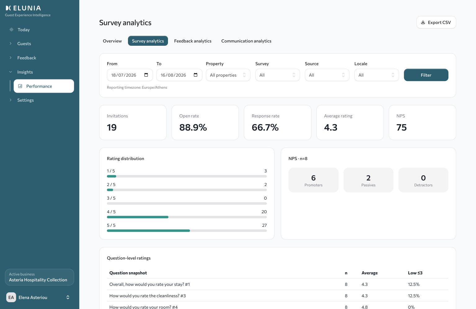Click the Performance chart icon
476x309 pixels.
pos(20,86)
